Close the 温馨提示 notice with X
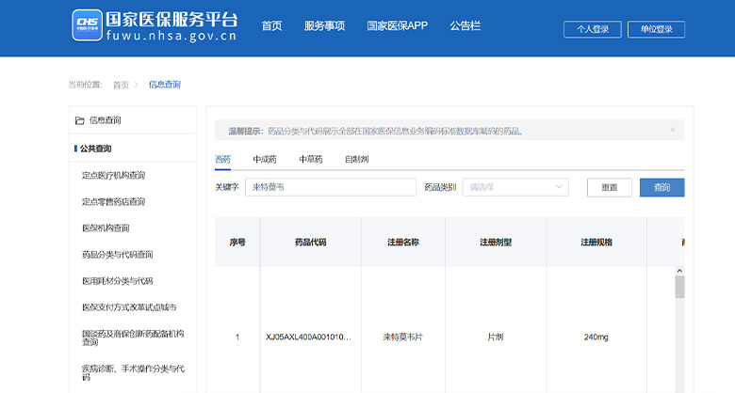The height and width of the screenshot is (393, 735). (x=673, y=130)
